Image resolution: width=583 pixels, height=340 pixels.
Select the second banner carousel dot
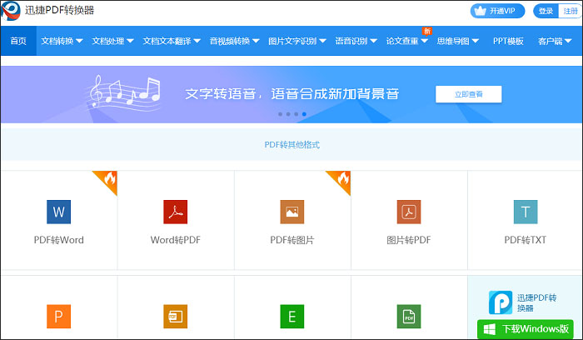(x=288, y=114)
